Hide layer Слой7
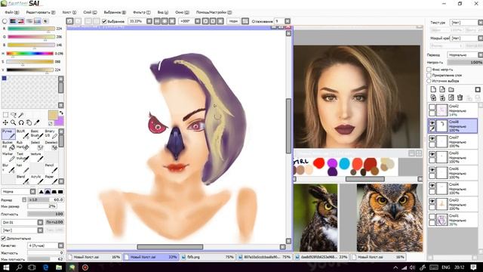 coord(432,138)
